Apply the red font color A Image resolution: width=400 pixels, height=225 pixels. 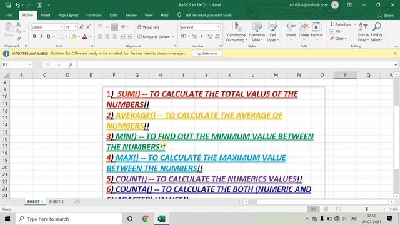[85, 37]
